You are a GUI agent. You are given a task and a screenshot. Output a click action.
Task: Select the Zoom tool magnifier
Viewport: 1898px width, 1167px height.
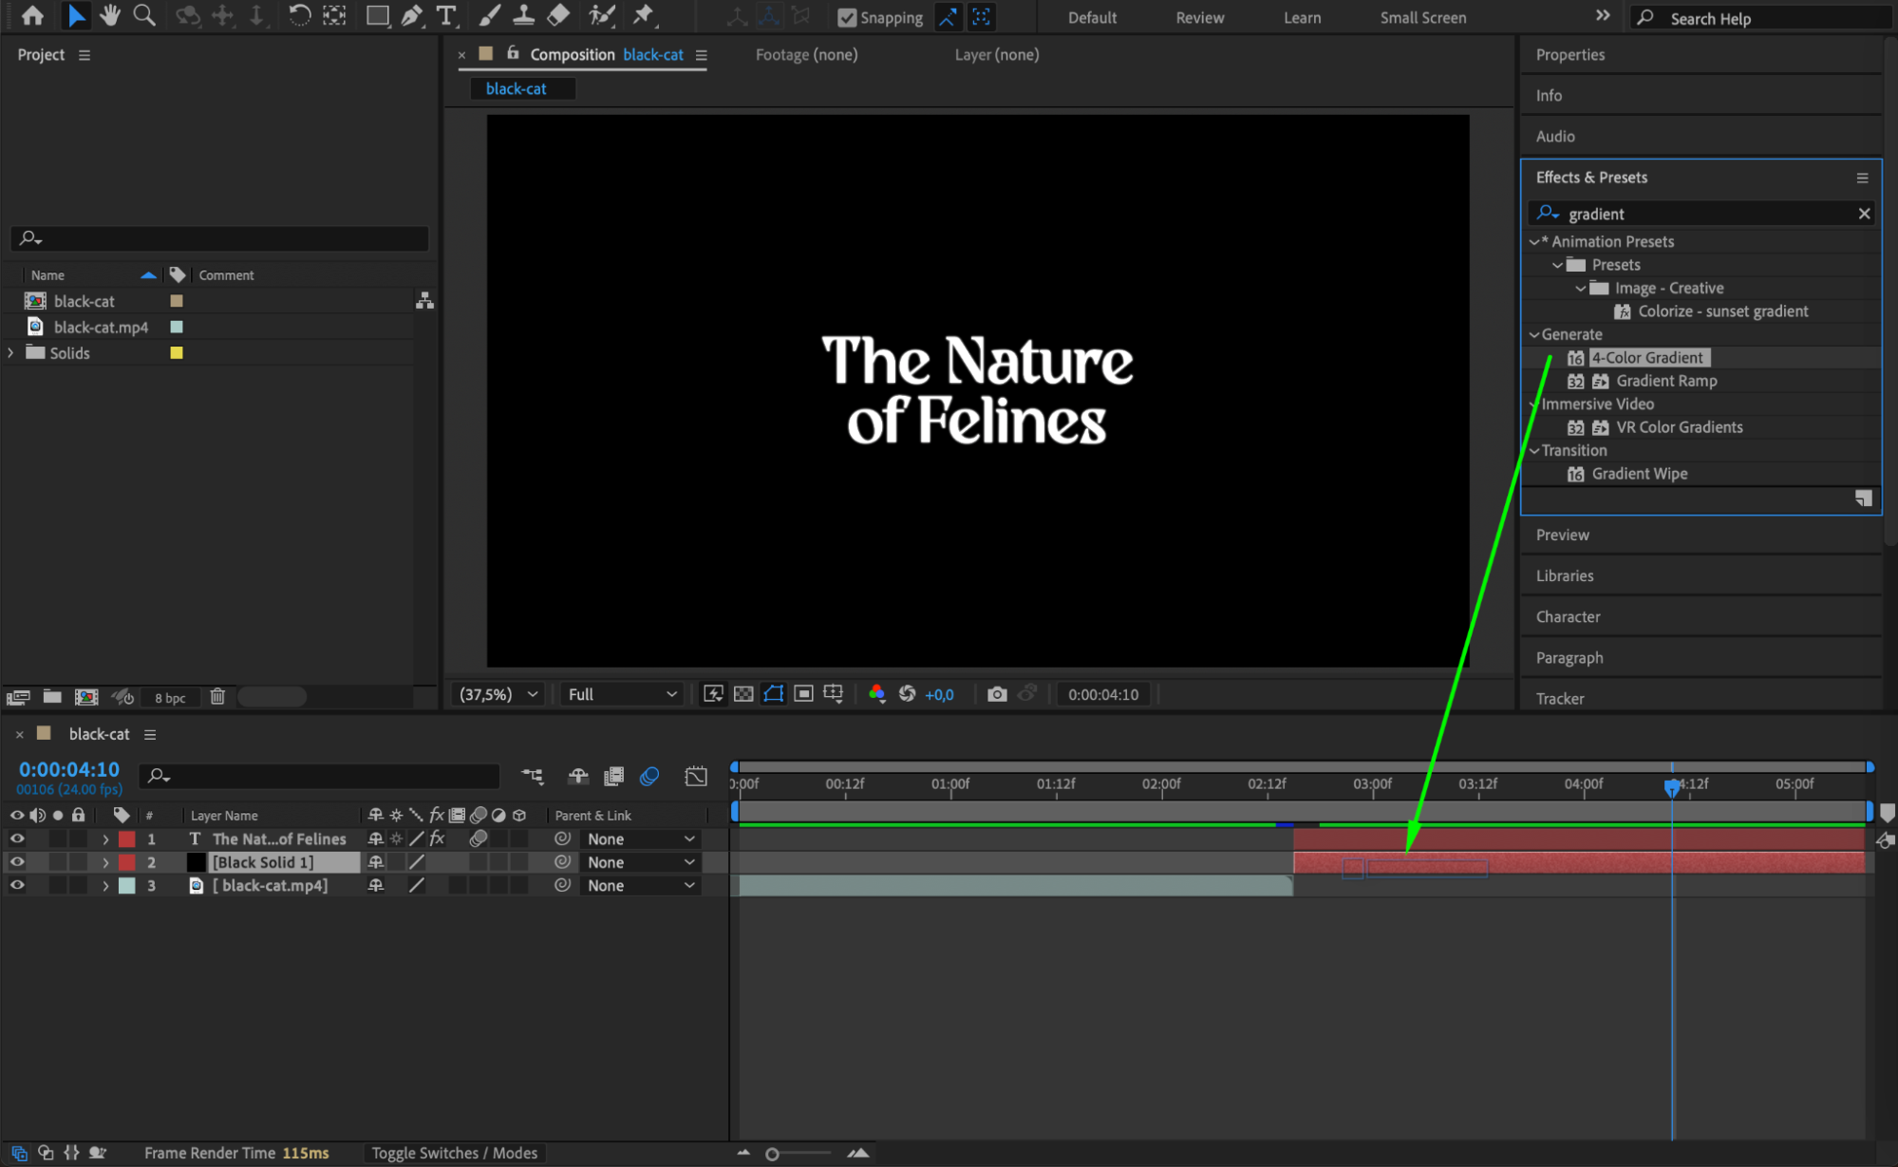pos(144,16)
